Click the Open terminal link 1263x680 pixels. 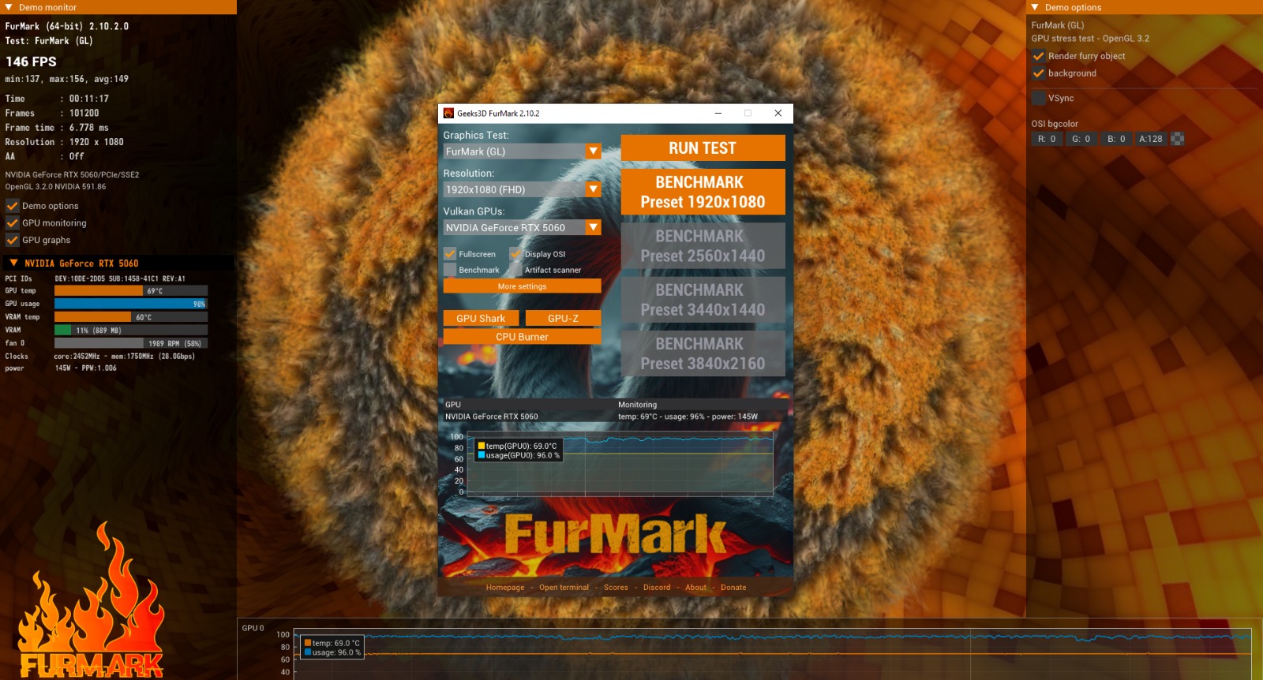pos(564,588)
